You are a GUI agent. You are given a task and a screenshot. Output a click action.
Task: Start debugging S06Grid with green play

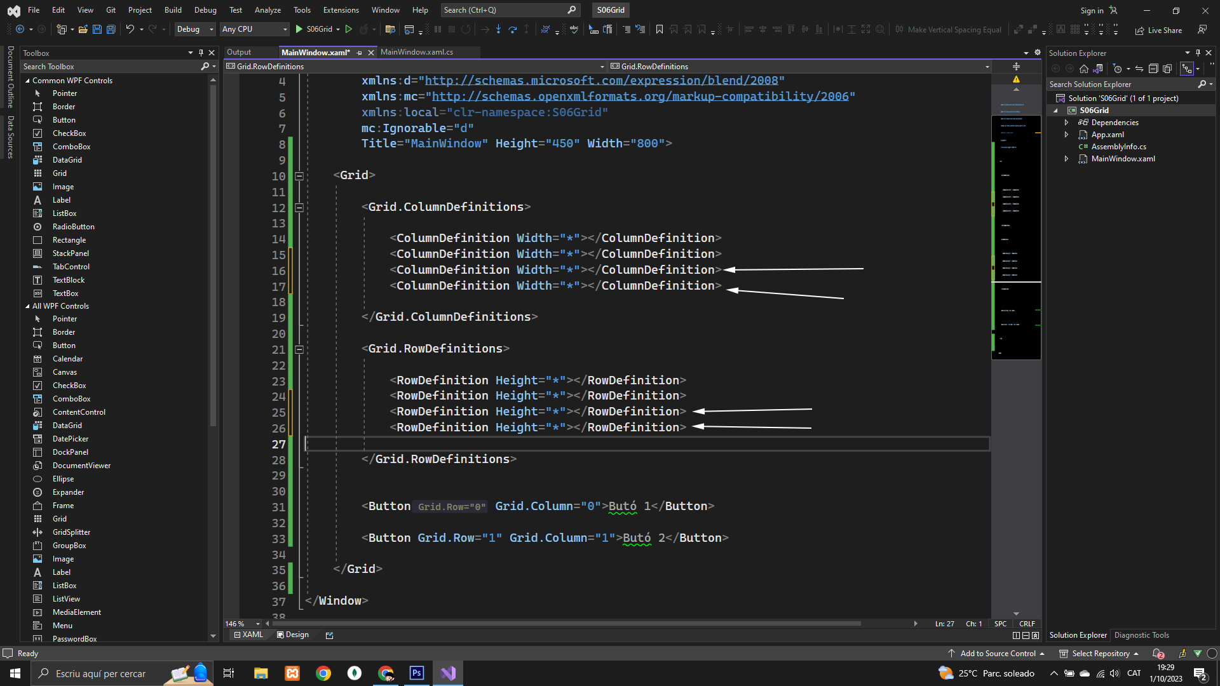click(299, 29)
